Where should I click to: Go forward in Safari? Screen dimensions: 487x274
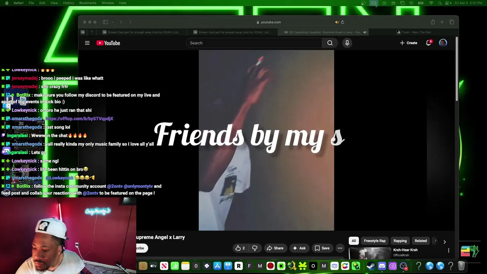[130, 22]
